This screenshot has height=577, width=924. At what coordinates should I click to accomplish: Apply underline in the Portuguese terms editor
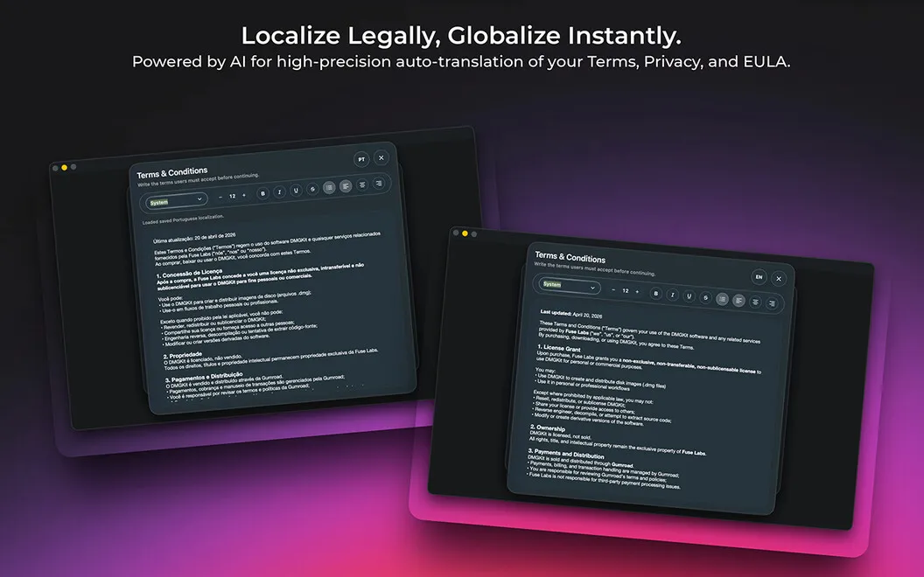[x=296, y=191]
